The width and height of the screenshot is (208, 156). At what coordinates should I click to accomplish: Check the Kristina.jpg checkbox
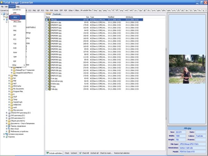click(46, 84)
